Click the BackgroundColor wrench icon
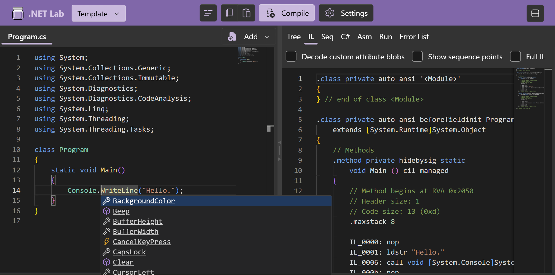 pyautogui.click(x=106, y=201)
